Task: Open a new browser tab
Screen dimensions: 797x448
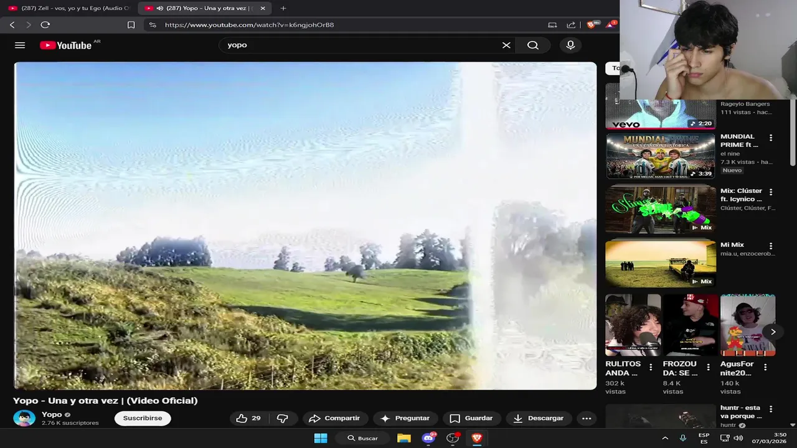Action: tap(283, 8)
